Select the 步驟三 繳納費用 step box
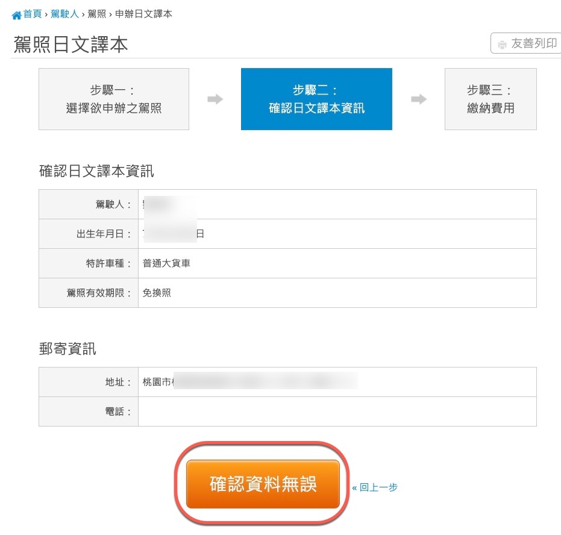 [490, 99]
